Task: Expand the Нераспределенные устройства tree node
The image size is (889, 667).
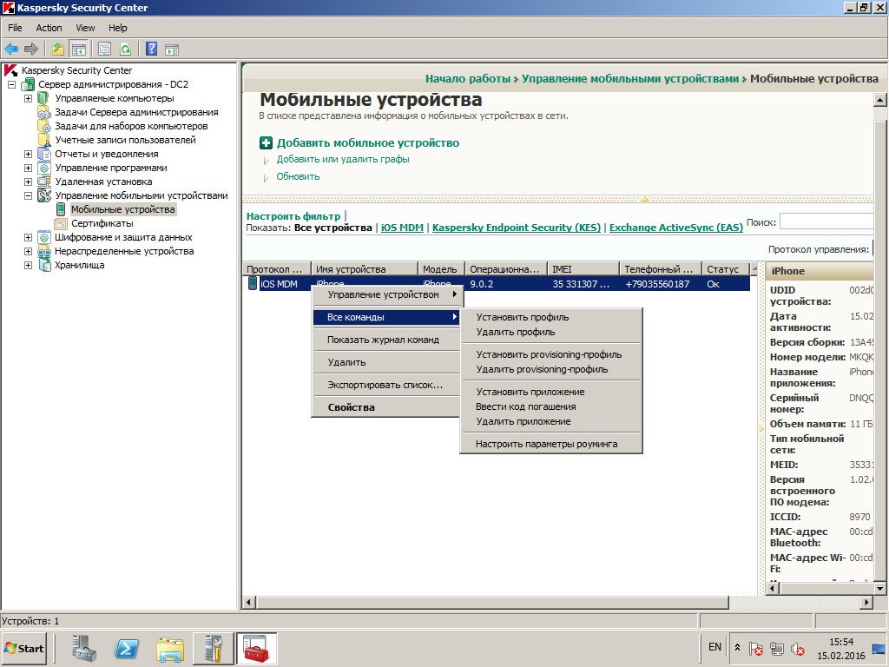Action: coord(28,251)
